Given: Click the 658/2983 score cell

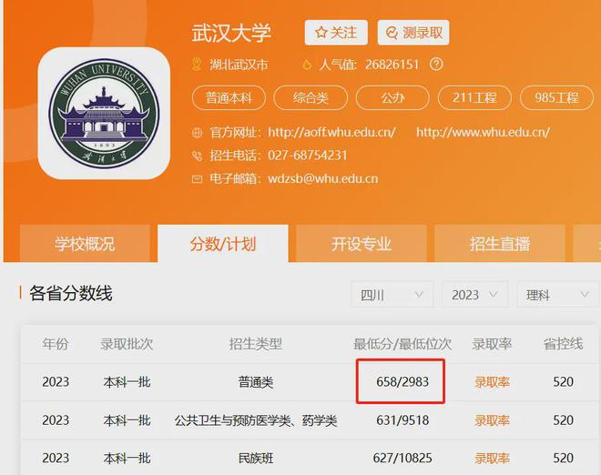Looking at the screenshot, I should [x=402, y=382].
